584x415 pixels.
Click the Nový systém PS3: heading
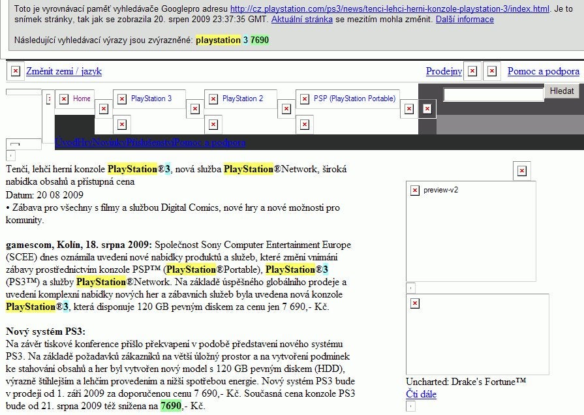(46, 331)
